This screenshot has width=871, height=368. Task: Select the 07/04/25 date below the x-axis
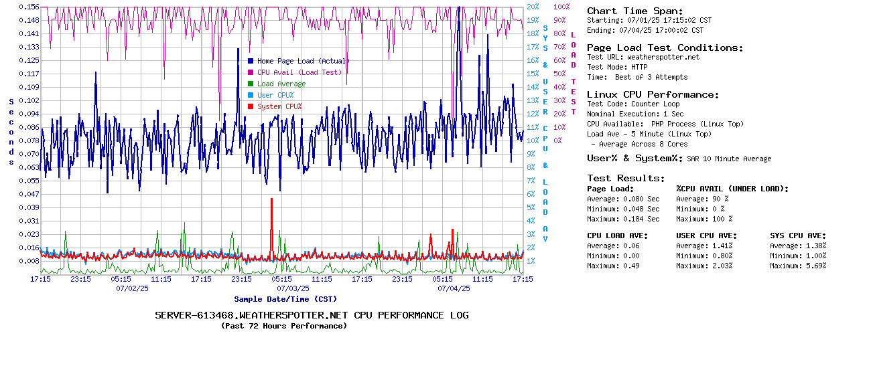pos(454,288)
